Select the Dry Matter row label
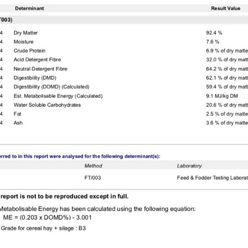The height and width of the screenshot is (248, 248). [x=26, y=33]
